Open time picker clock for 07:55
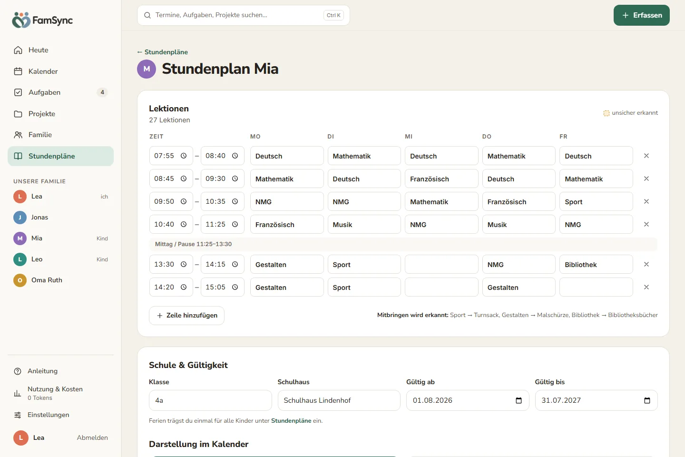 click(x=184, y=156)
